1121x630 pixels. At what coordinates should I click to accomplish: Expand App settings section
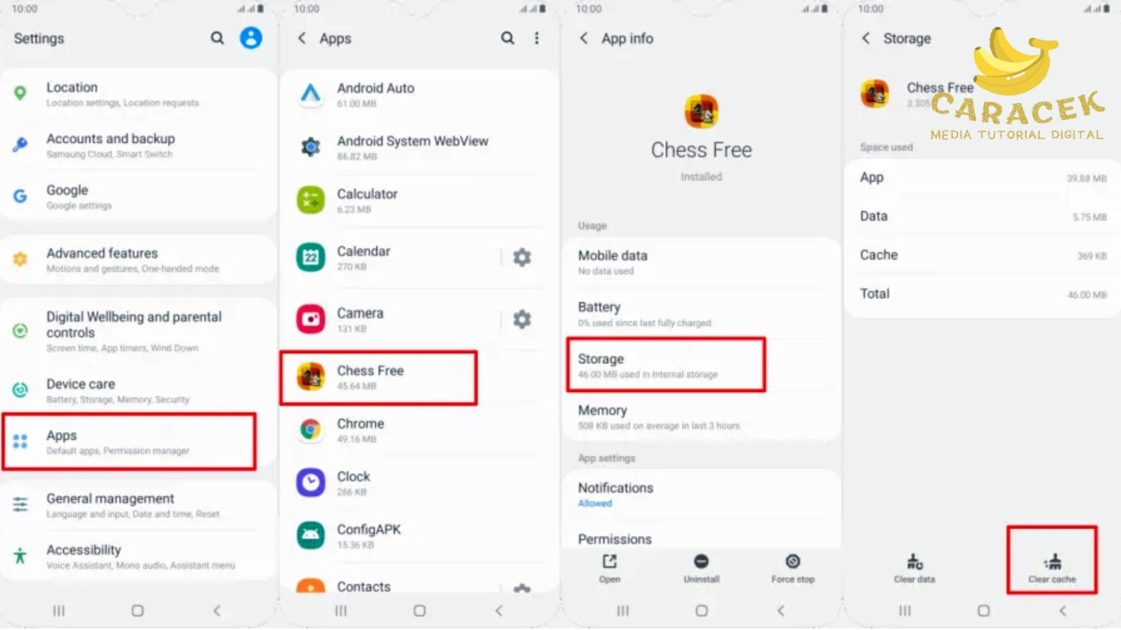pos(605,458)
